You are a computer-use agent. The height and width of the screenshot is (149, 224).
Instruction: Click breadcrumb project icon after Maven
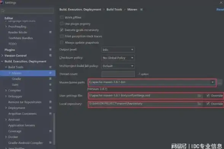click(x=141, y=10)
